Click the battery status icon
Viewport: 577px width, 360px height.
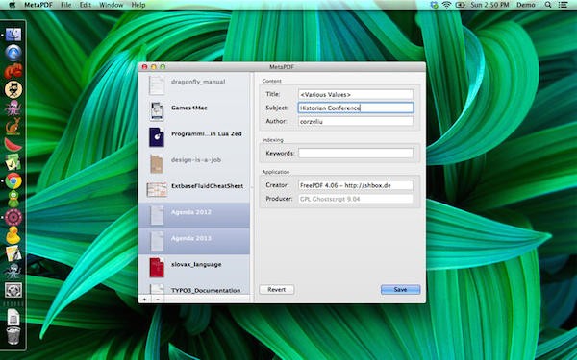461,5
